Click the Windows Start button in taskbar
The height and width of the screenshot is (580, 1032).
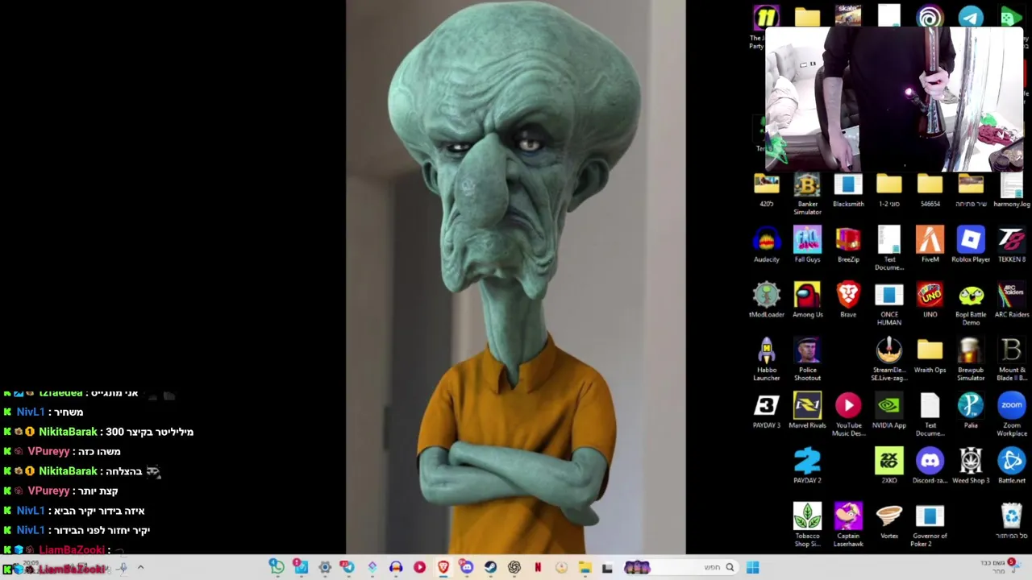coord(752,568)
